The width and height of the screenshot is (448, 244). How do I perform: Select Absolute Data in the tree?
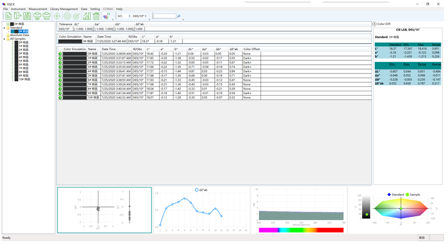pos(19,35)
